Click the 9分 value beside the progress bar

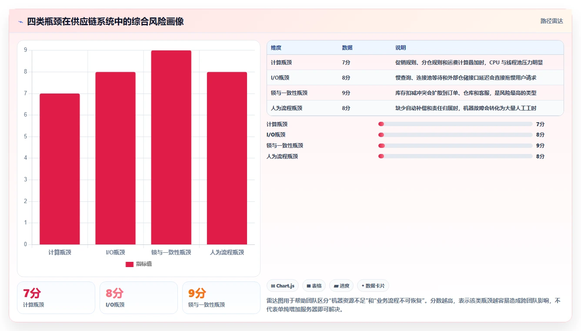click(x=540, y=146)
